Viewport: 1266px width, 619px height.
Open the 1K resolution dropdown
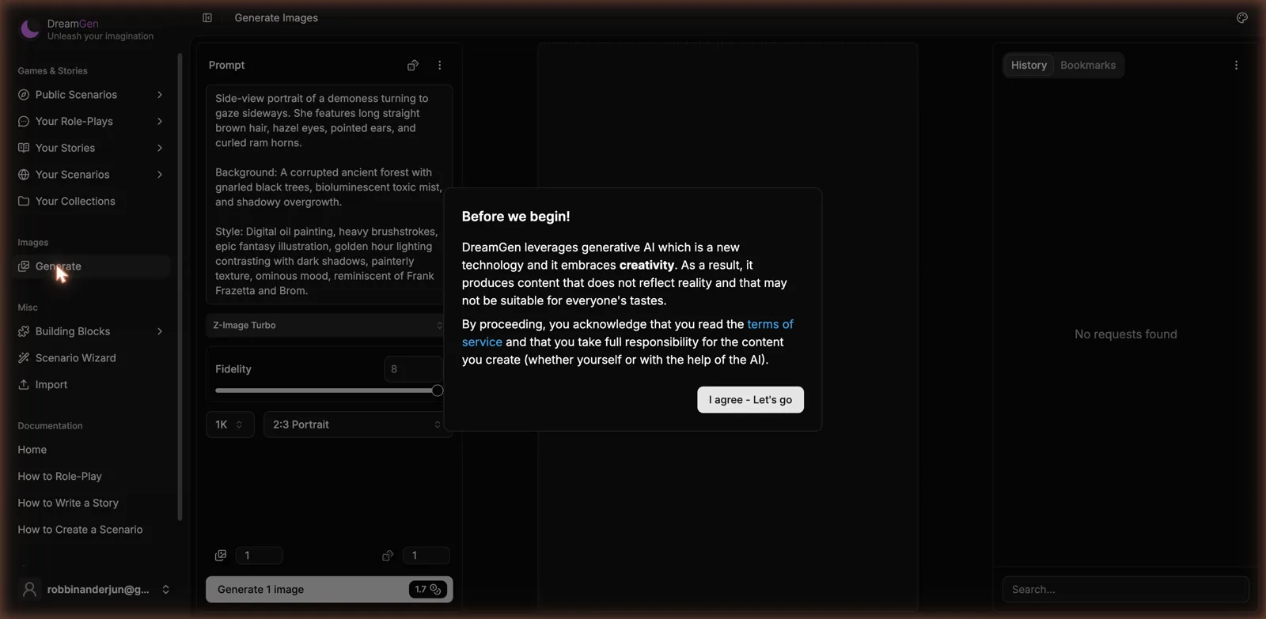(230, 425)
